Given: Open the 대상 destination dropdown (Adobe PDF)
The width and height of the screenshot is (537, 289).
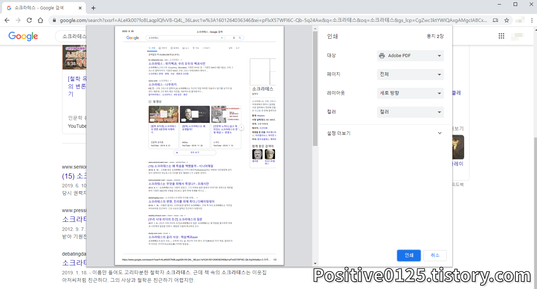Looking at the screenshot, I should [x=410, y=56].
